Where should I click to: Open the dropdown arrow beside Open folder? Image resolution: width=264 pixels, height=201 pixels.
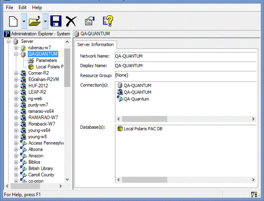click(x=45, y=21)
